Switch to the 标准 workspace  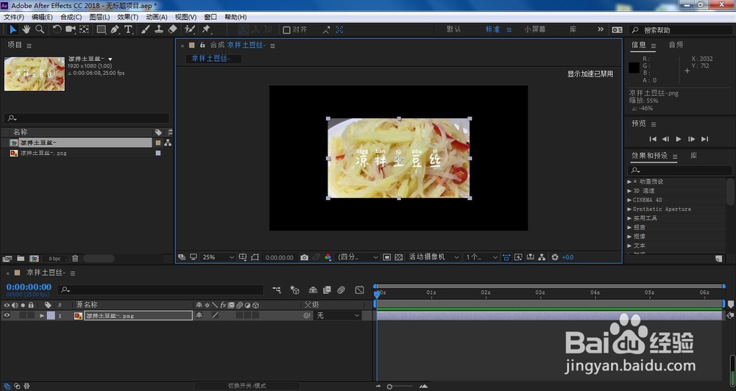click(x=493, y=29)
